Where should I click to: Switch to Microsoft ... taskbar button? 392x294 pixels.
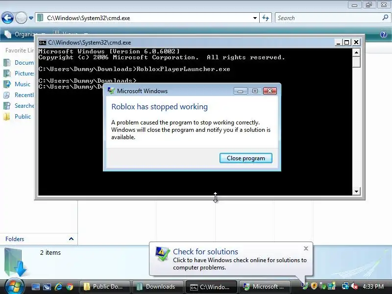pyautogui.click(x=265, y=287)
